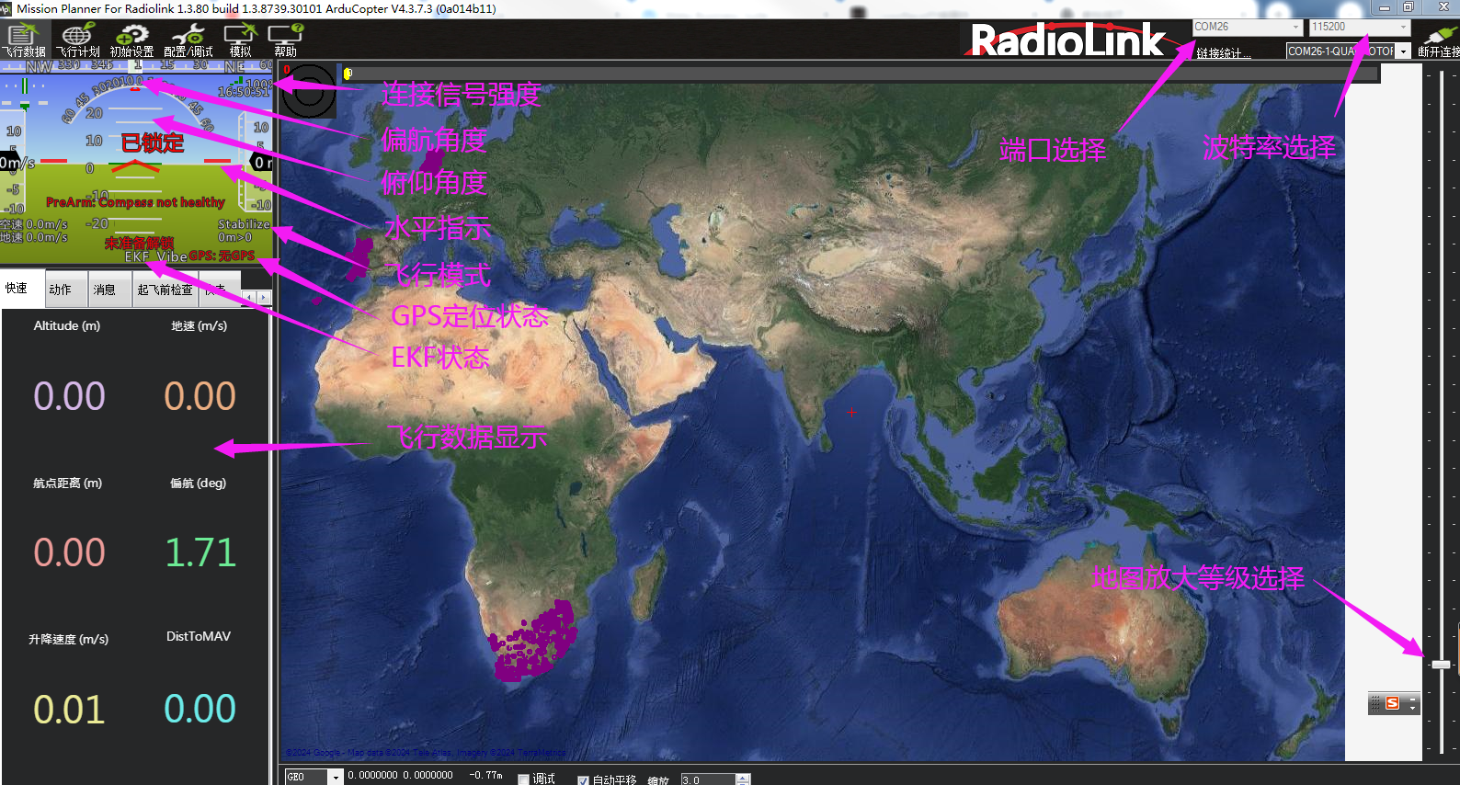This screenshot has width=1460, height=785.
Task: Increase the 缩放 zoom value stepper
Action: (743, 777)
